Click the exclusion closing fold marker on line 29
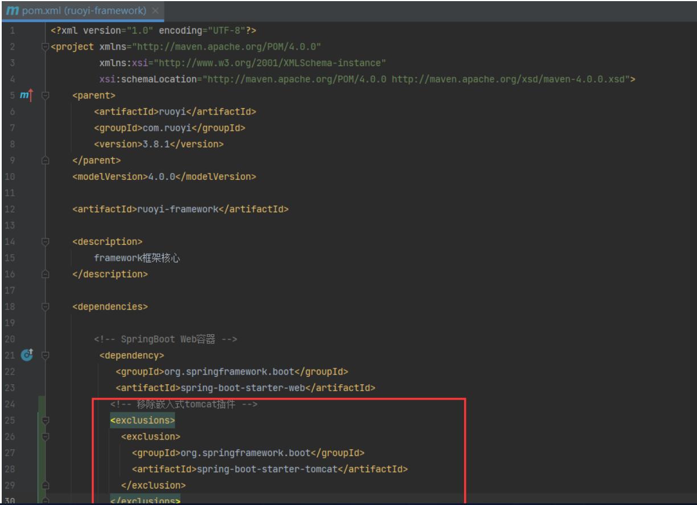 tap(46, 486)
